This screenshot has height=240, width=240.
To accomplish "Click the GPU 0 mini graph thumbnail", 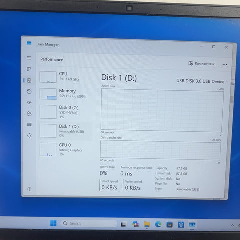I will tap(48, 149).
